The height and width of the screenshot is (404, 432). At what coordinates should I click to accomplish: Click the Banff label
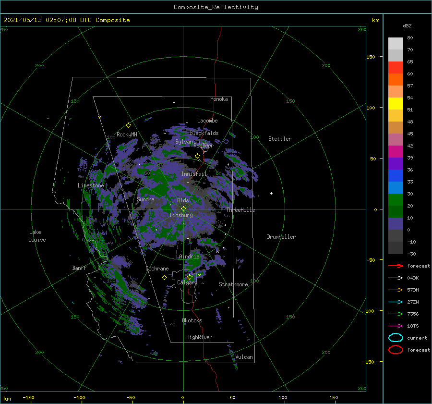click(x=79, y=268)
